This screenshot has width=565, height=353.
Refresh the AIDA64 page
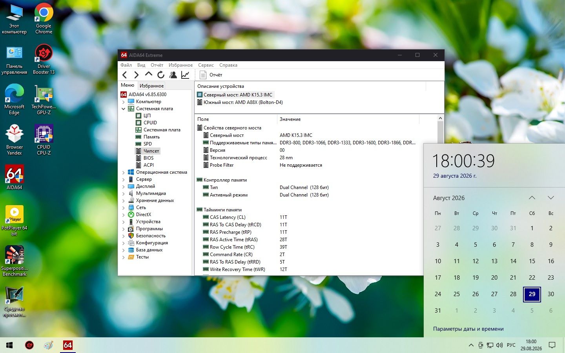click(x=161, y=75)
